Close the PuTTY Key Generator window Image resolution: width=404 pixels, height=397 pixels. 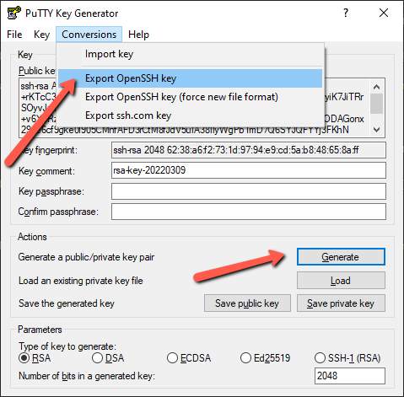point(384,13)
